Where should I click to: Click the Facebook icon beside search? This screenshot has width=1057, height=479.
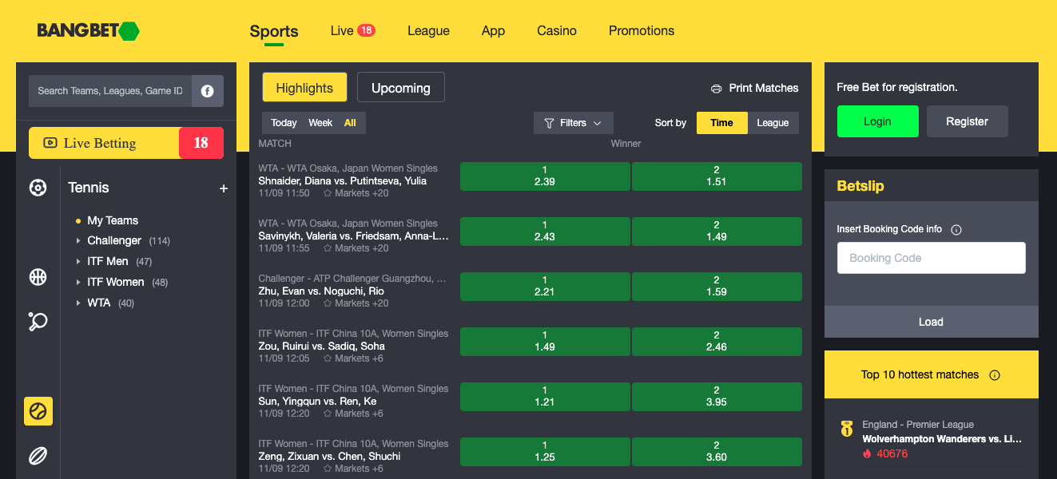click(207, 91)
